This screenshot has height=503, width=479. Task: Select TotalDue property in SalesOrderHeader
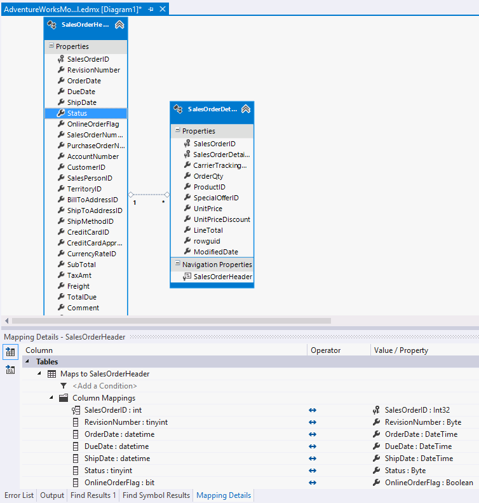[82, 297]
